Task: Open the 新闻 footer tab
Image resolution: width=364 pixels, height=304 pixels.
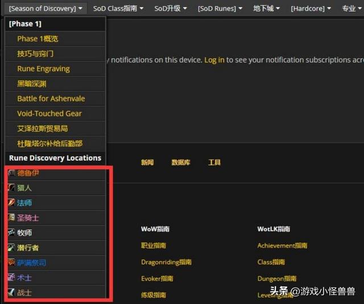Action: click(x=147, y=162)
